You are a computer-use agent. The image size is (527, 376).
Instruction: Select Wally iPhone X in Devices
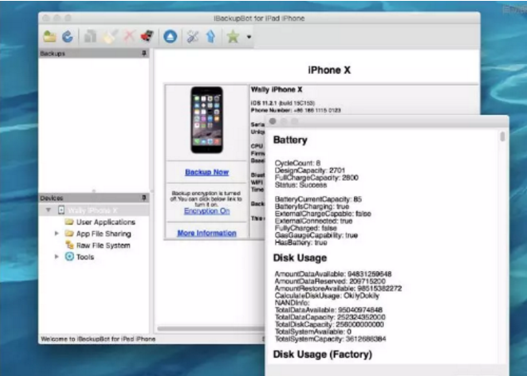pyautogui.click(x=93, y=210)
